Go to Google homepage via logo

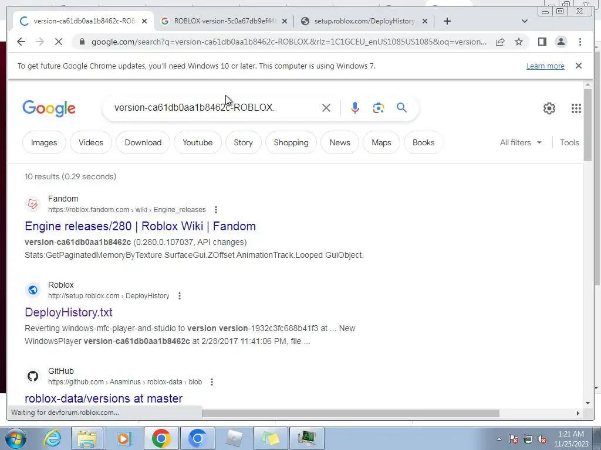[x=49, y=108]
